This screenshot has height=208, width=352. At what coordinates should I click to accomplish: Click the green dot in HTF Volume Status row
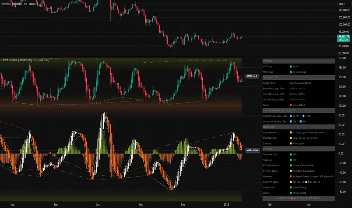pos(291,166)
